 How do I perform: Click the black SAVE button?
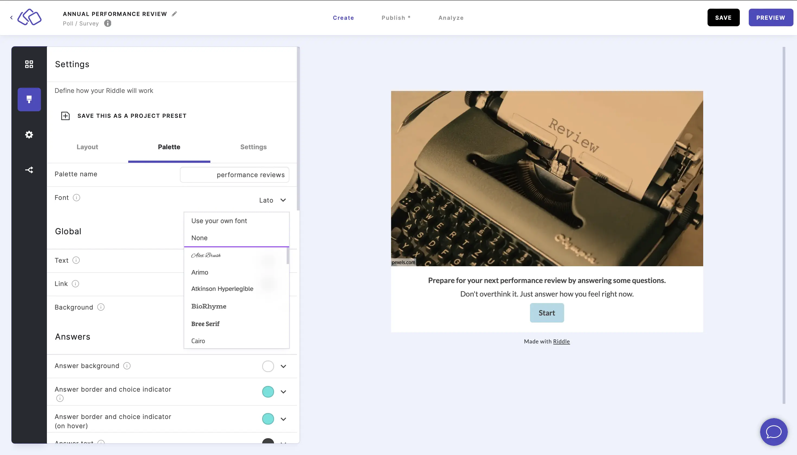[723, 18]
